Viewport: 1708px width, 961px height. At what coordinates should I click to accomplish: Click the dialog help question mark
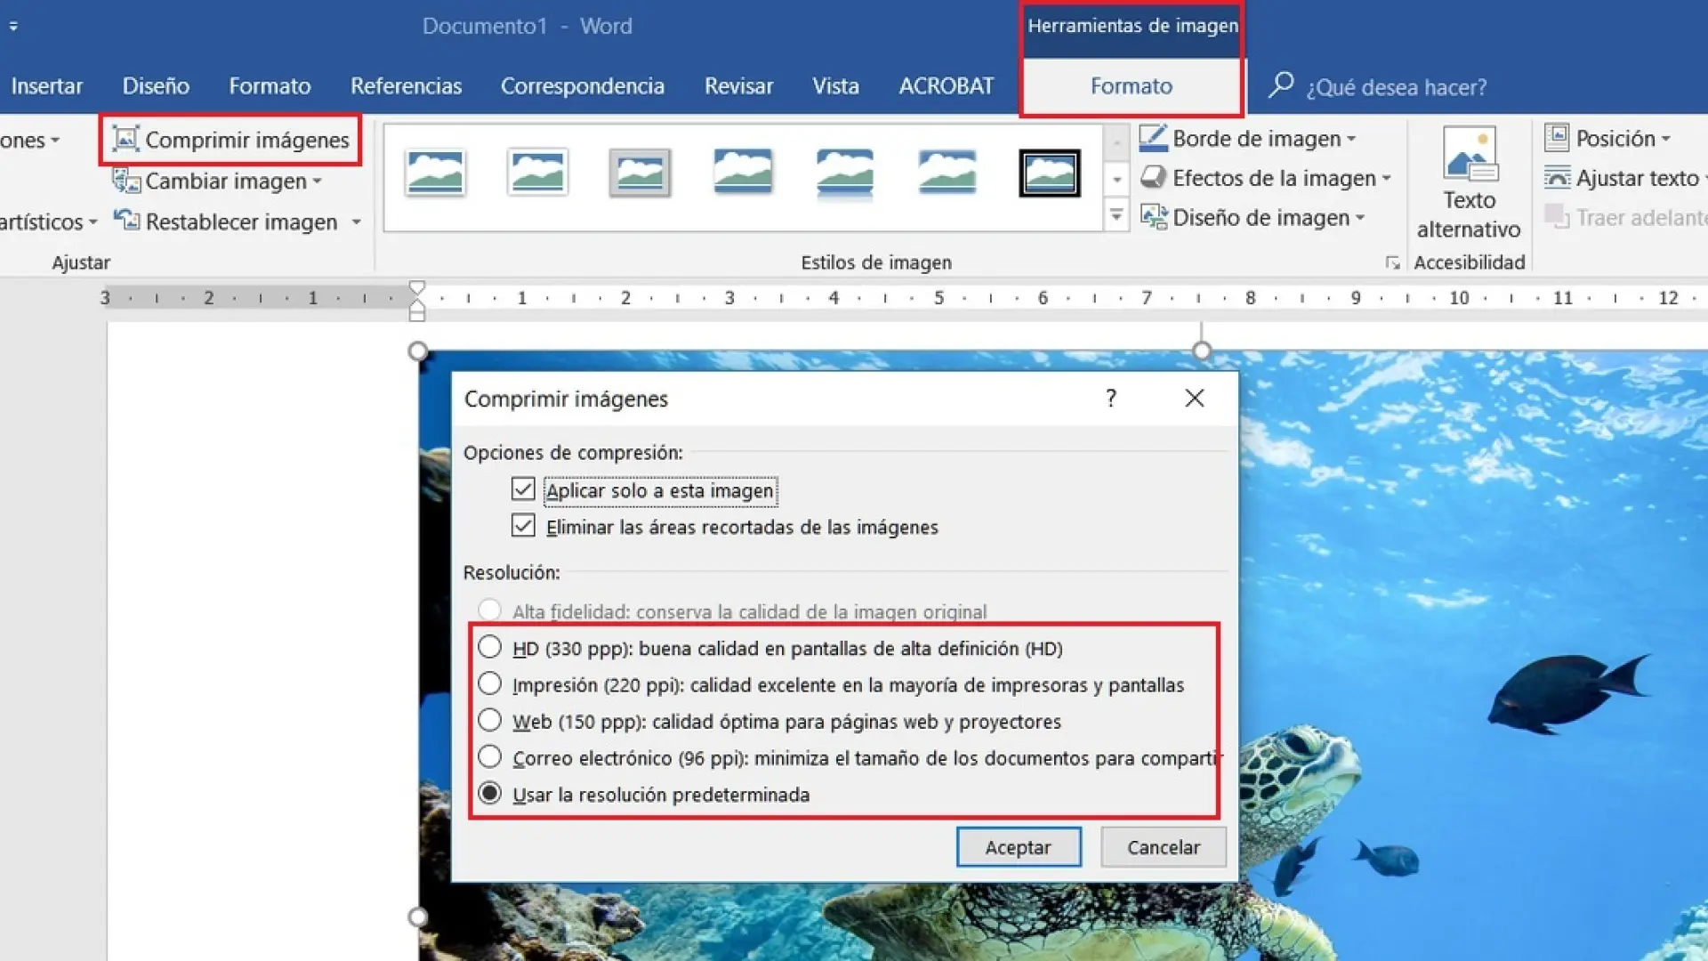coord(1110,398)
